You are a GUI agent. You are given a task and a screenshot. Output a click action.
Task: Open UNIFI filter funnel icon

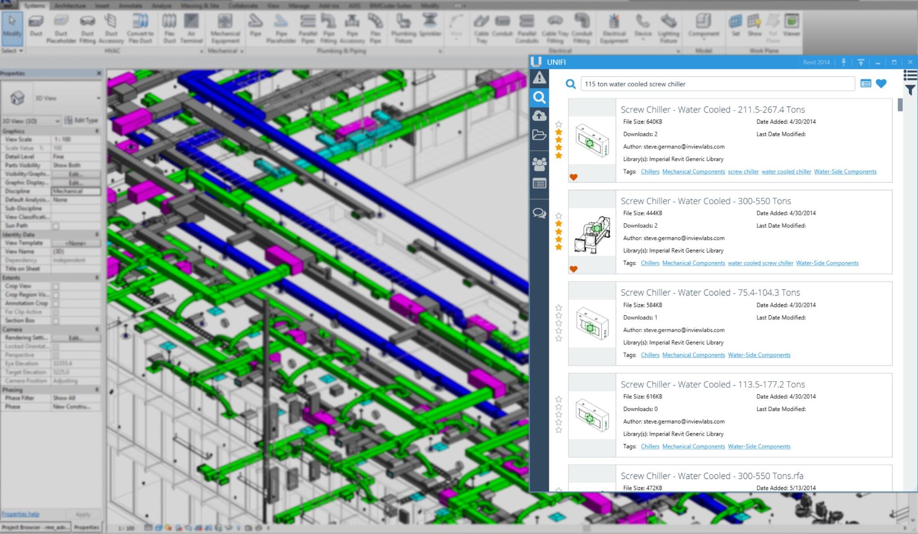pyautogui.click(x=910, y=90)
